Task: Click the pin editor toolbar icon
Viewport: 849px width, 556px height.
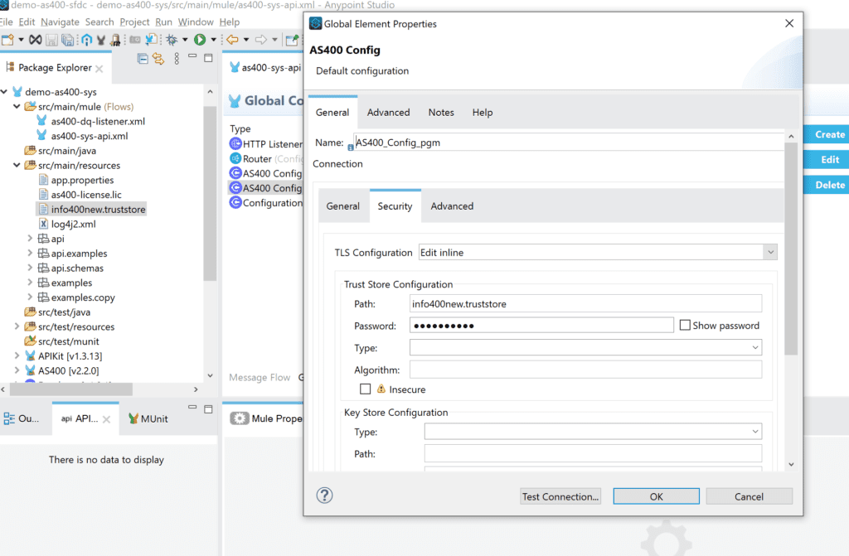Action: point(292,40)
